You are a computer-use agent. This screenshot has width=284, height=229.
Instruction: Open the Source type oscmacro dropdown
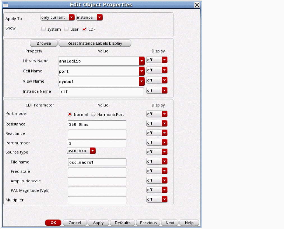pyautogui.click(x=81, y=151)
